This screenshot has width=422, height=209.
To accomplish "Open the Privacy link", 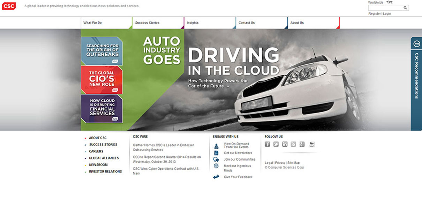I will click(280, 163).
